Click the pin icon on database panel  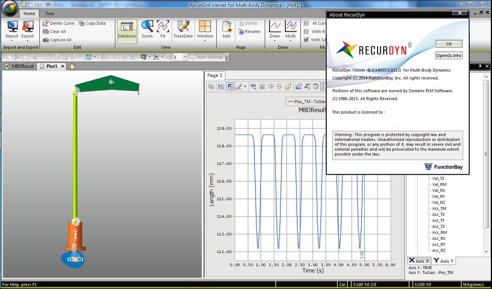tap(480, 66)
